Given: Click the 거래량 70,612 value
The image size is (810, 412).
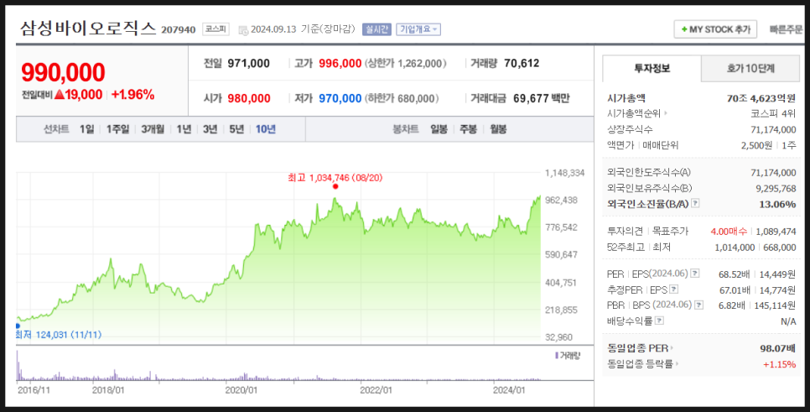Looking at the screenshot, I should click(x=522, y=63).
